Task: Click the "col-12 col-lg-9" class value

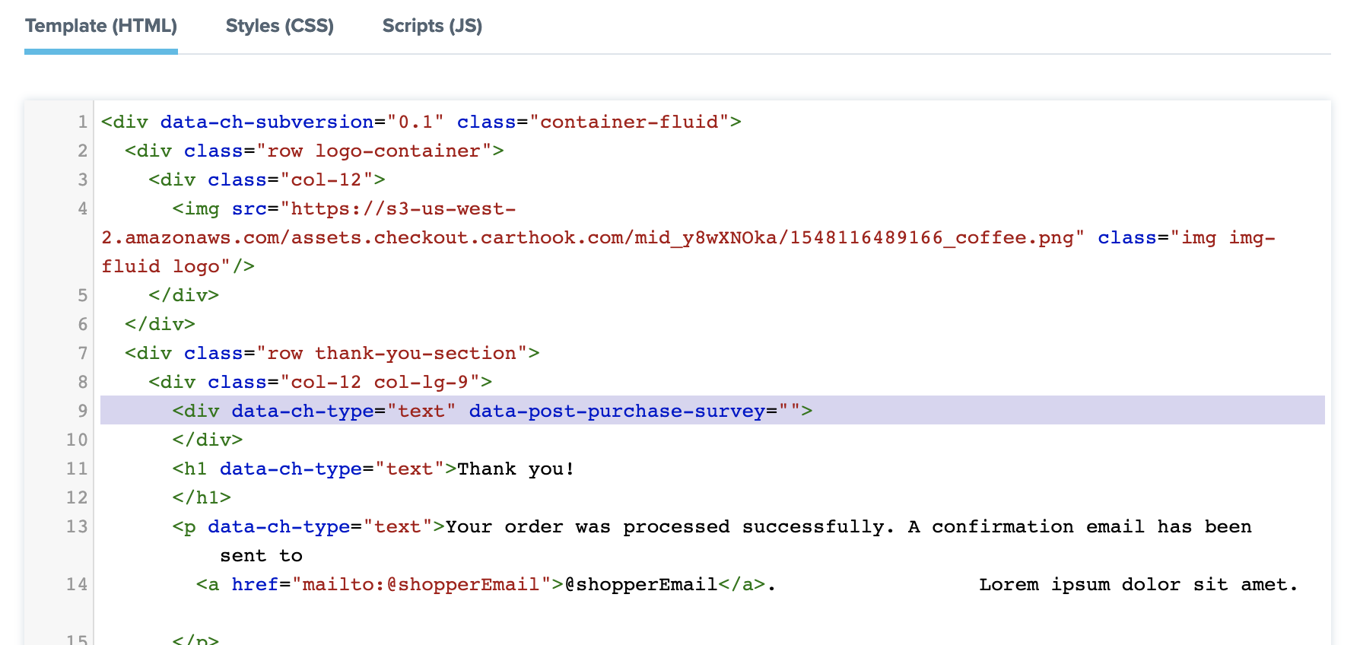Action: pyautogui.click(x=380, y=382)
